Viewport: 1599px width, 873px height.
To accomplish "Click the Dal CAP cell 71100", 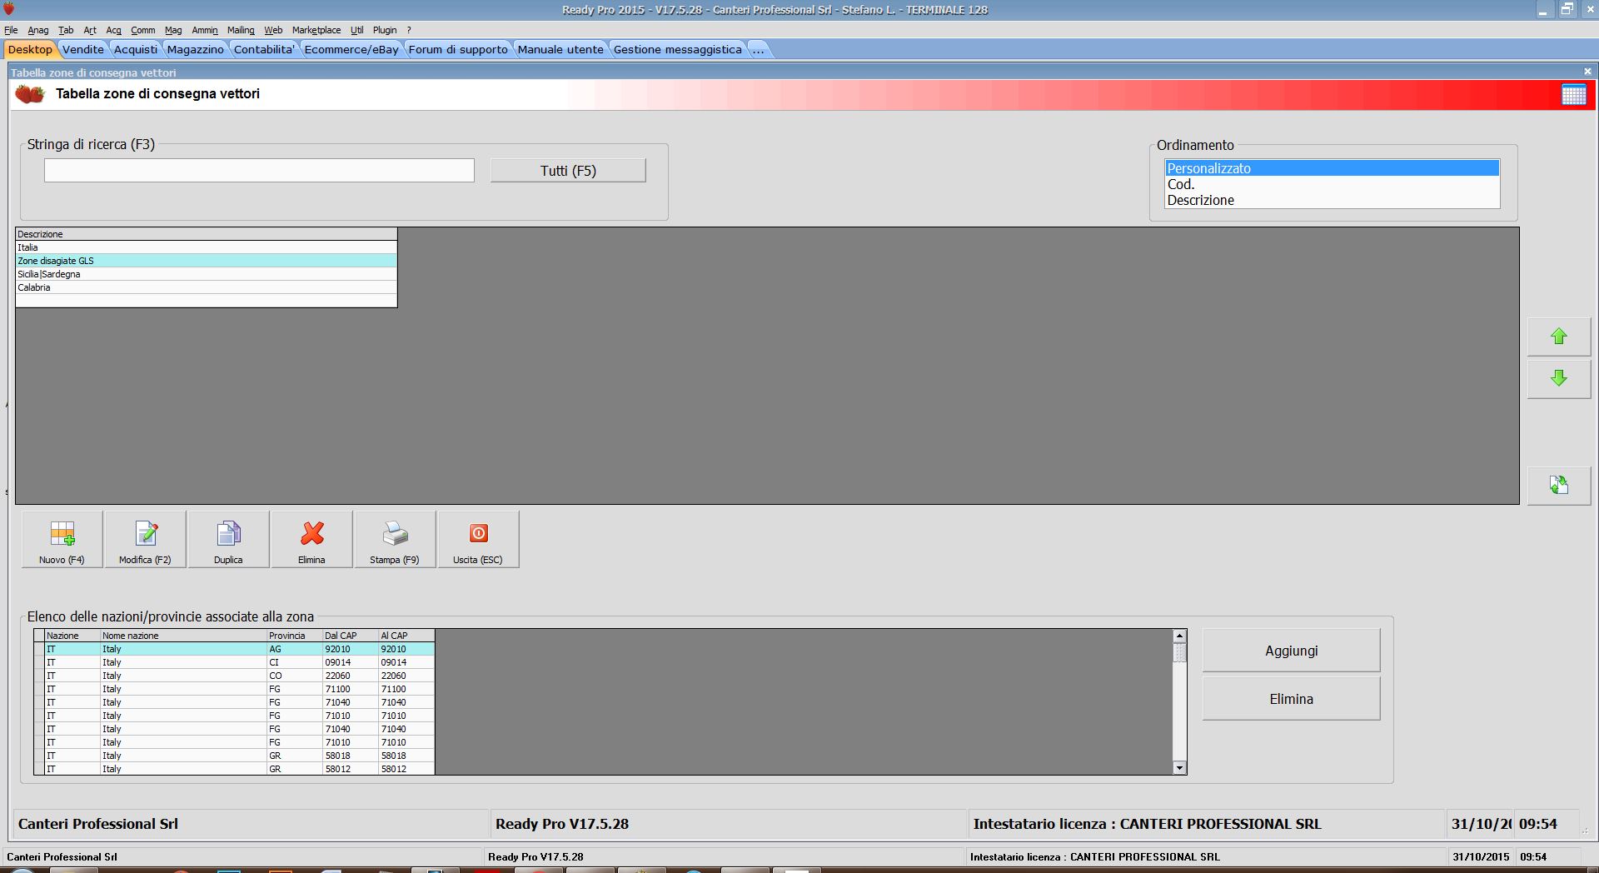I will (x=351, y=689).
